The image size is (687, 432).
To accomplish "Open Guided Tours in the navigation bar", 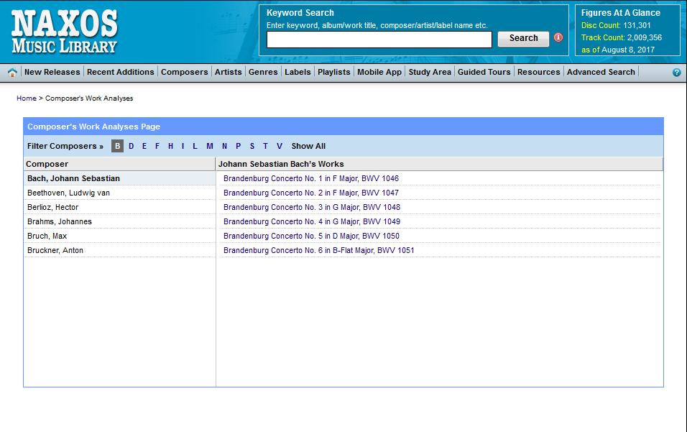I will (484, 72).
